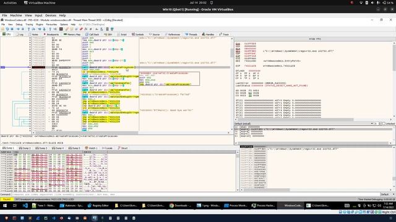Screen dimensions: 396x222
Task: Switch to the Memory Map tab
Action: pyautogui.click(x=72, y=35)
